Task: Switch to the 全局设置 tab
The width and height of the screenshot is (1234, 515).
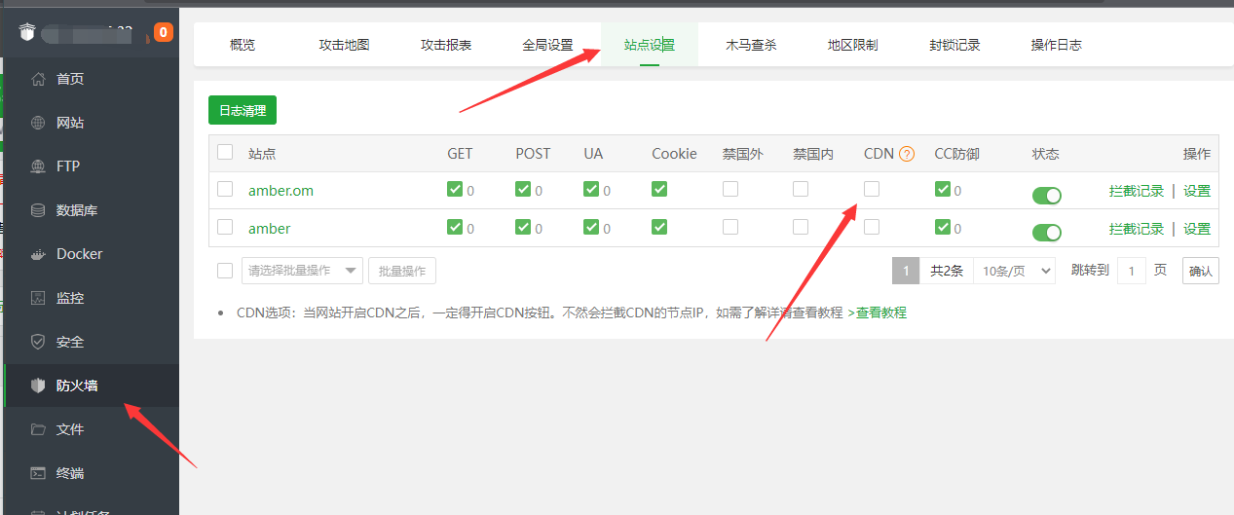Action: [547, 45]
